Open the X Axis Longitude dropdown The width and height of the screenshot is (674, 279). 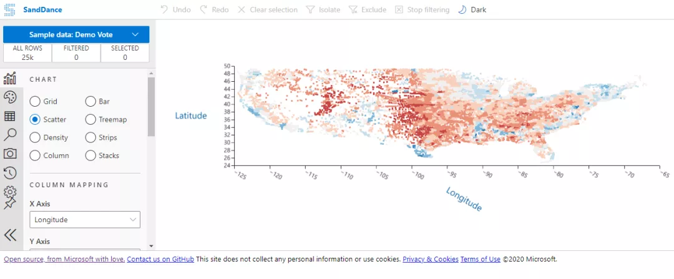85,220
